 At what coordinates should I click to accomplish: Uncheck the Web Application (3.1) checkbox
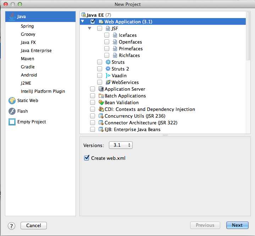pos(93,22)
